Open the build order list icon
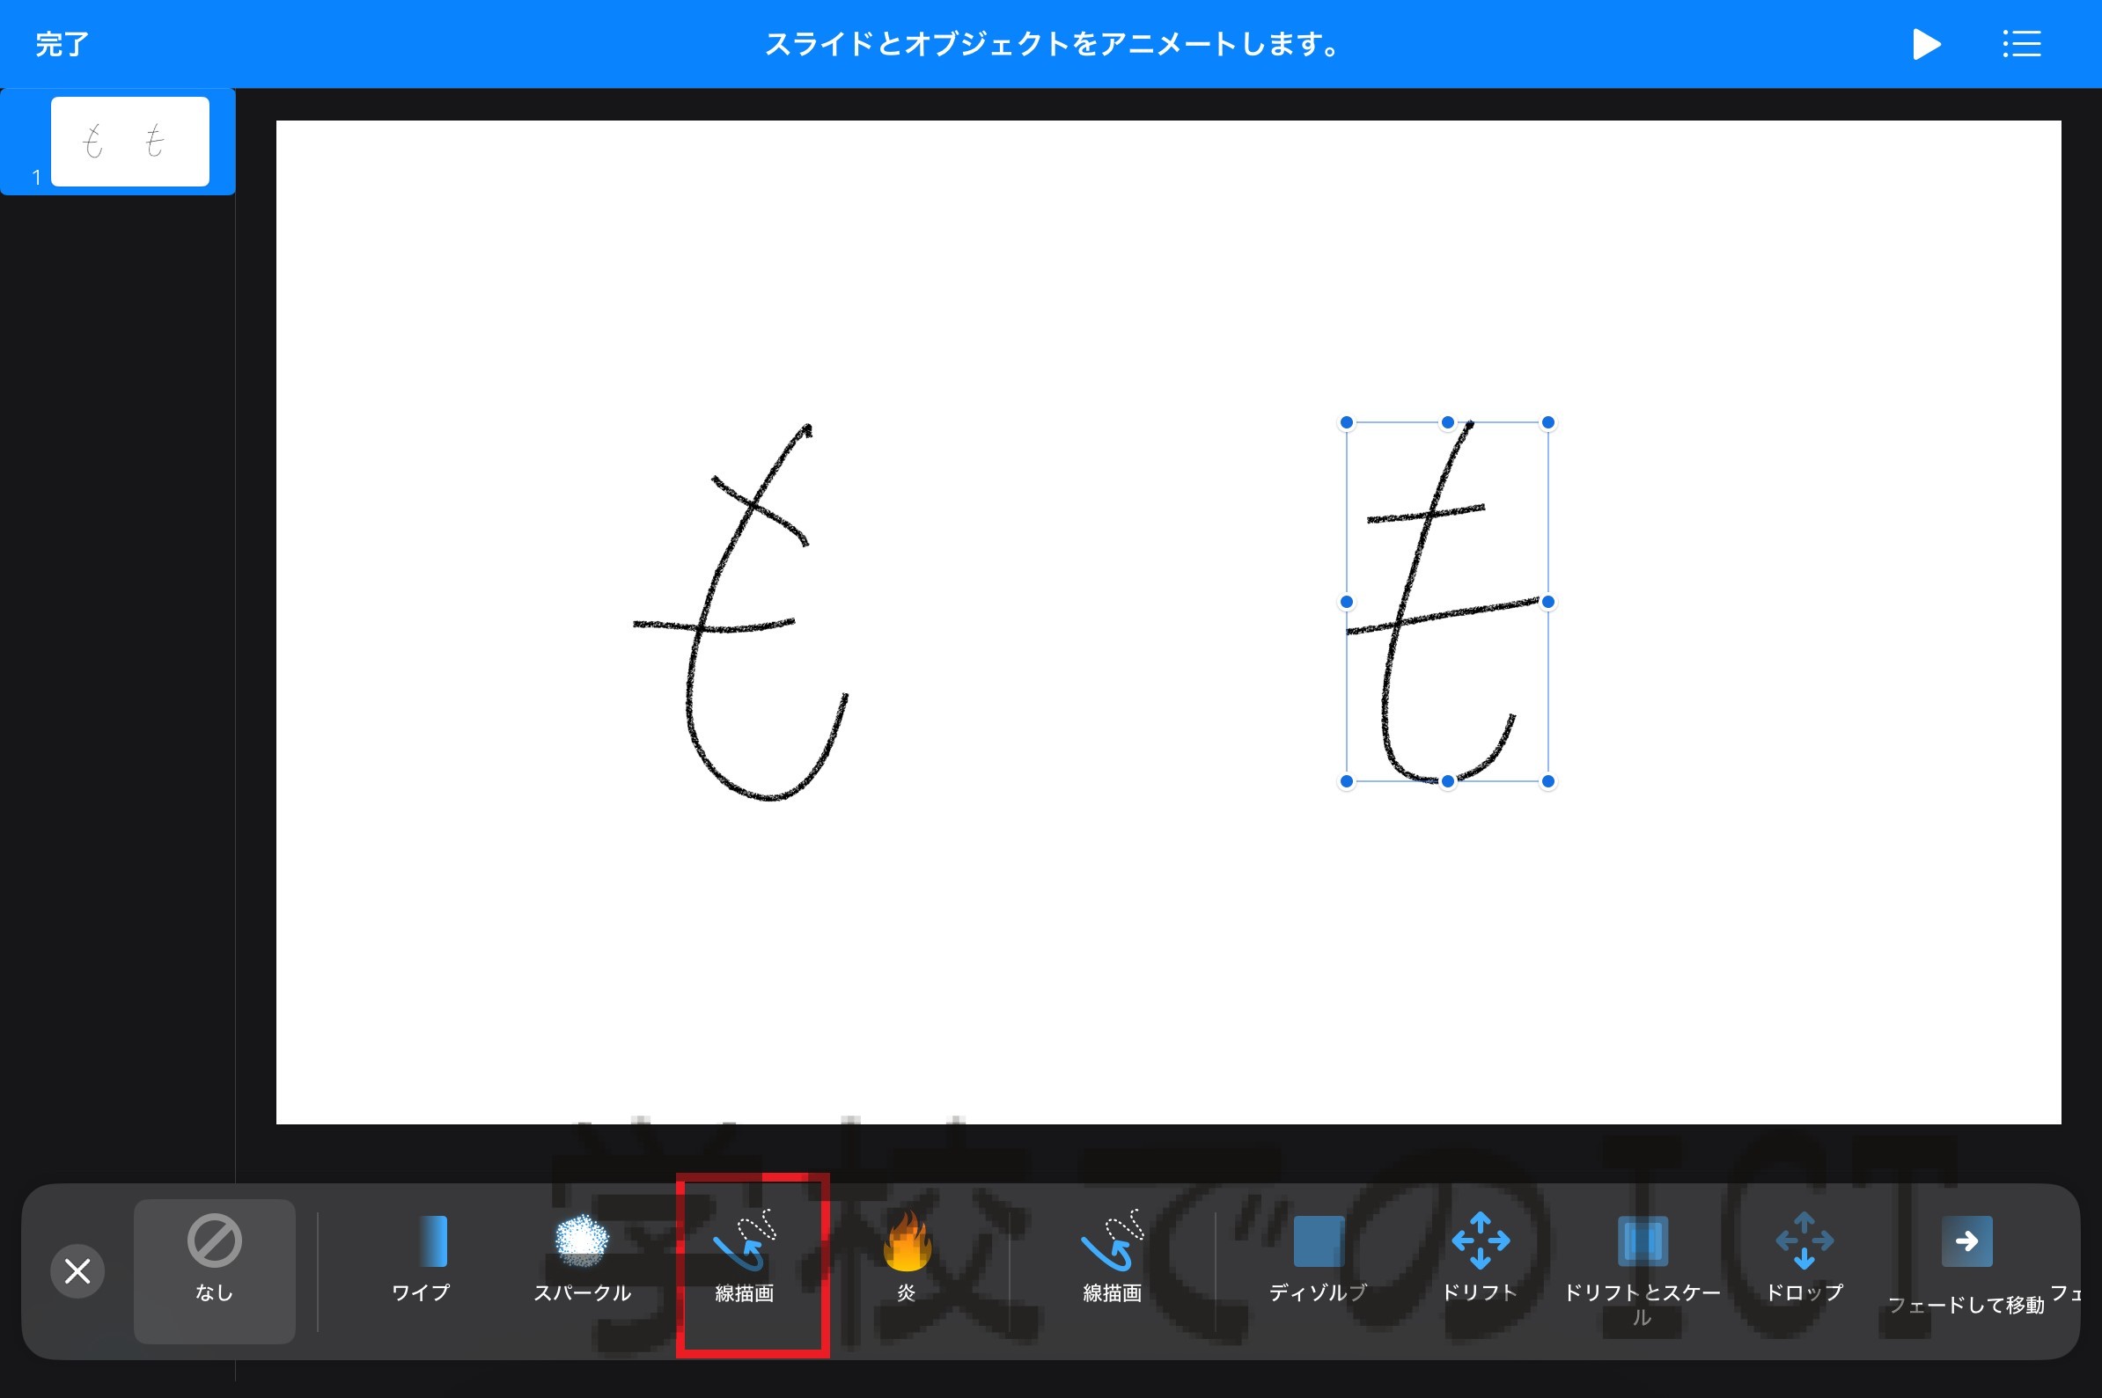The height and width of the screenshot is (1398, 2102). (2021, 44)
